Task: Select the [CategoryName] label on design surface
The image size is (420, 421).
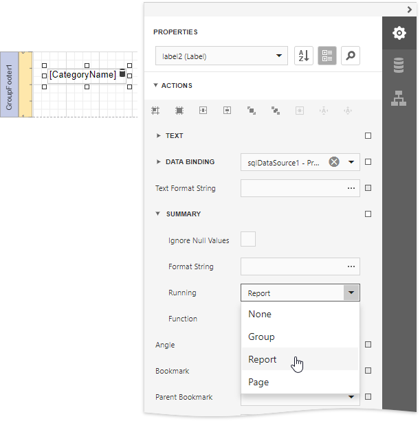Action: 82,74
